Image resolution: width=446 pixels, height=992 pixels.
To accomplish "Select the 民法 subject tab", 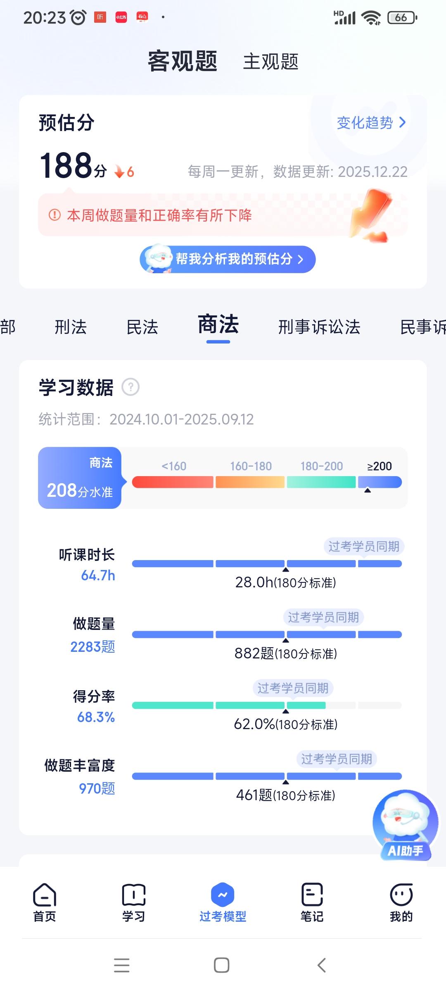I will point(142,327).
